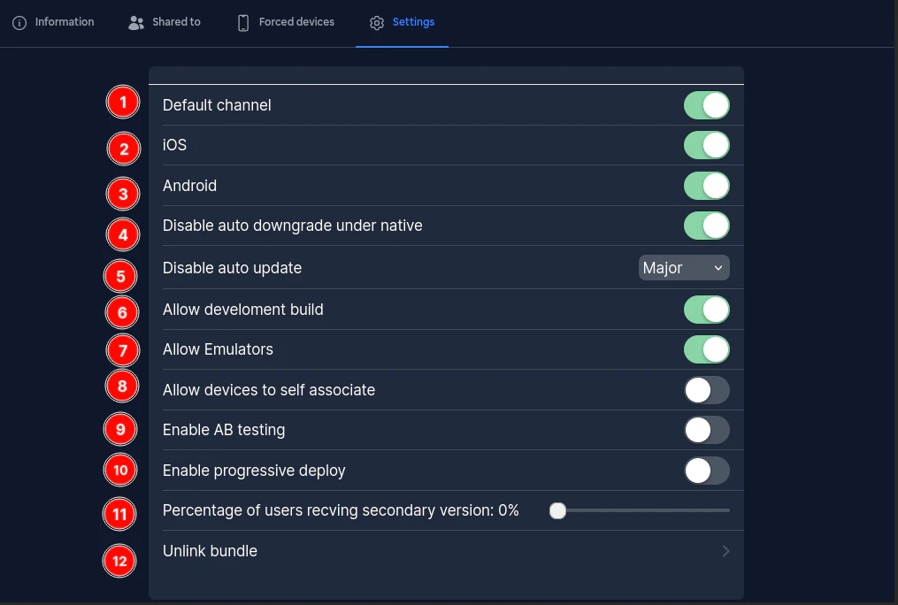Click red annotation badge number 9
Viewport: 898px width, 605px height.
120,430
